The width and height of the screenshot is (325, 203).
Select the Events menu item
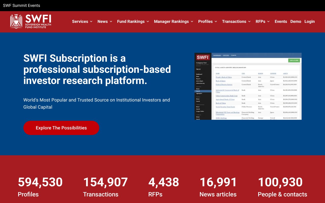pos(281,22)
